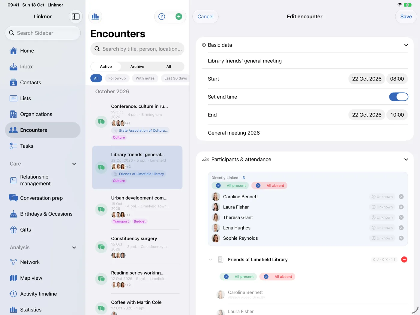Collapse Friends of Limefield Library group

211,259
